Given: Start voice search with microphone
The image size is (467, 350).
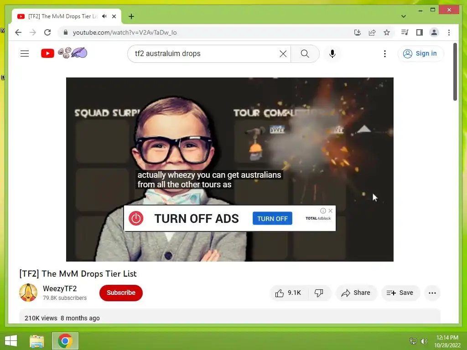Looking at the screenshot, I should [332, 54].
